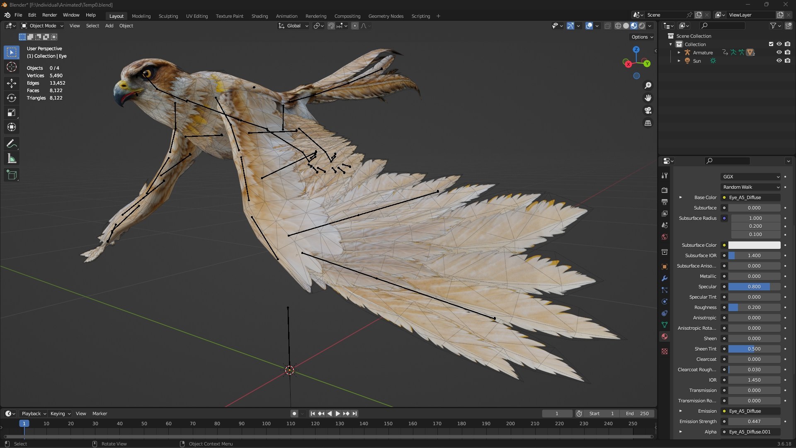
Task: Select the Select Box tool
Action: pyautogui.click(x=12, y=52)
